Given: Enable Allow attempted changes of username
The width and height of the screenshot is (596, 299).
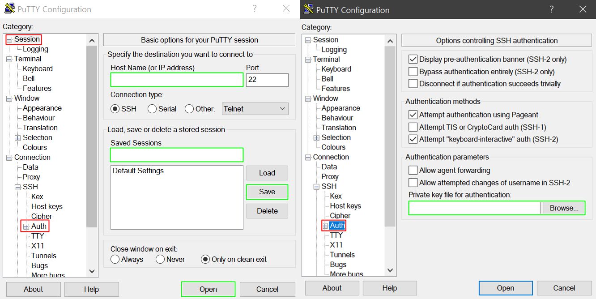Looking at the screenshot, I should (x=413, y=183).
